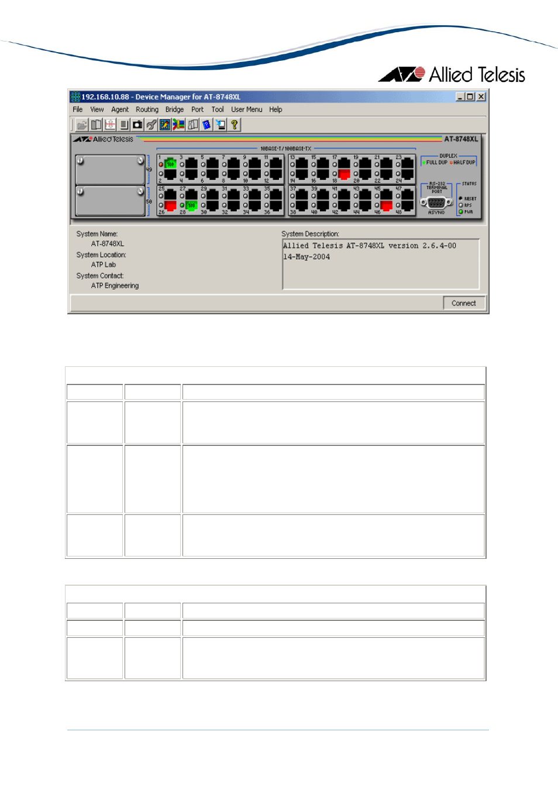Select green active port 1 on the switch

170,164
